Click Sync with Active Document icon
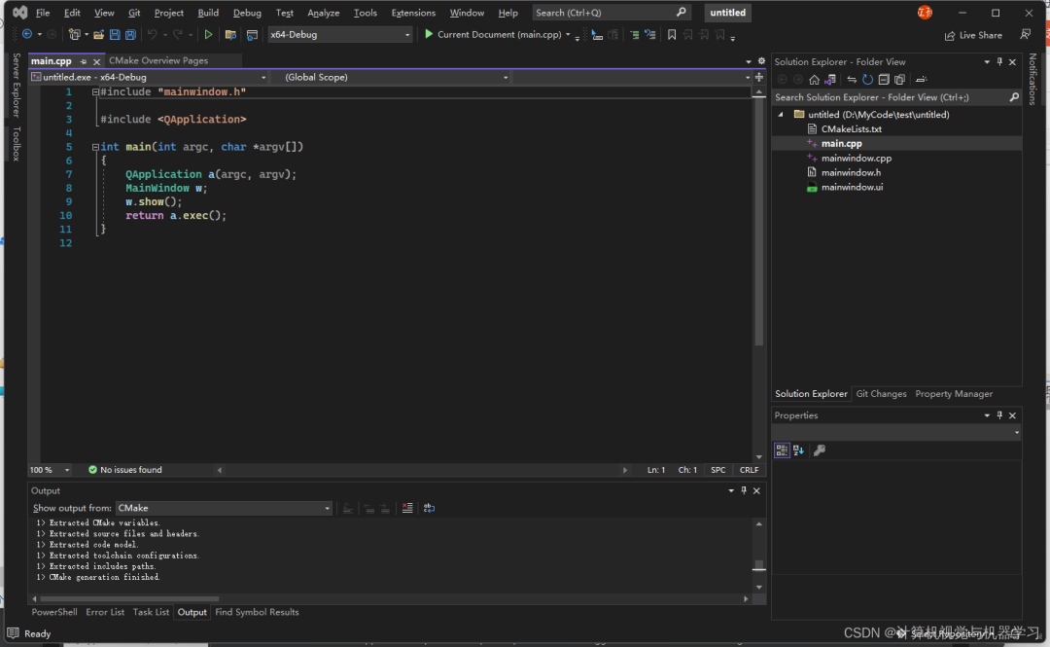 coord(852,79)
